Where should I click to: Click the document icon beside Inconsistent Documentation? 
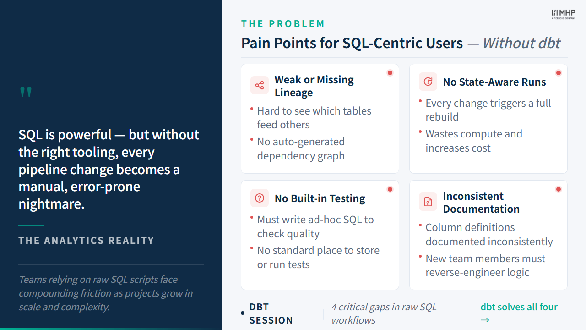[428, 202]
